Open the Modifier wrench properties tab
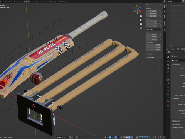The height and width of the screenshot is (139, 185). pyautogui.click(x=168, y=83)
